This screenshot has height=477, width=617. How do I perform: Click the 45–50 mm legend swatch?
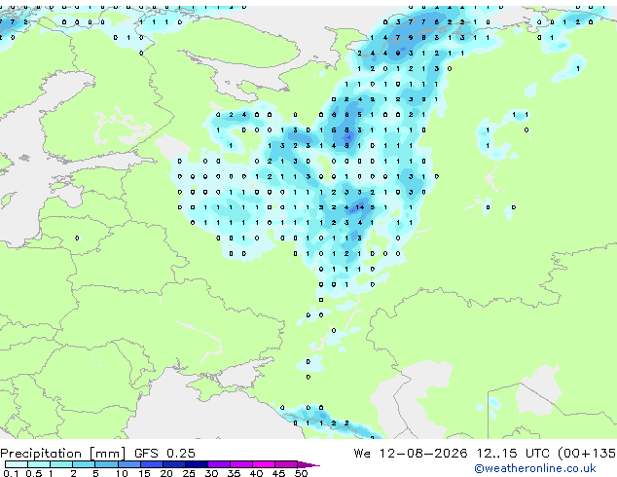[x=286, y=464]
